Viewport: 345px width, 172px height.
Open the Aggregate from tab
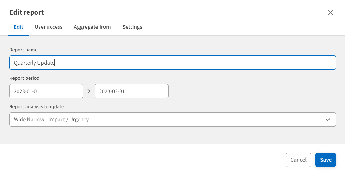pyautogui.click(x=92, y=27)
